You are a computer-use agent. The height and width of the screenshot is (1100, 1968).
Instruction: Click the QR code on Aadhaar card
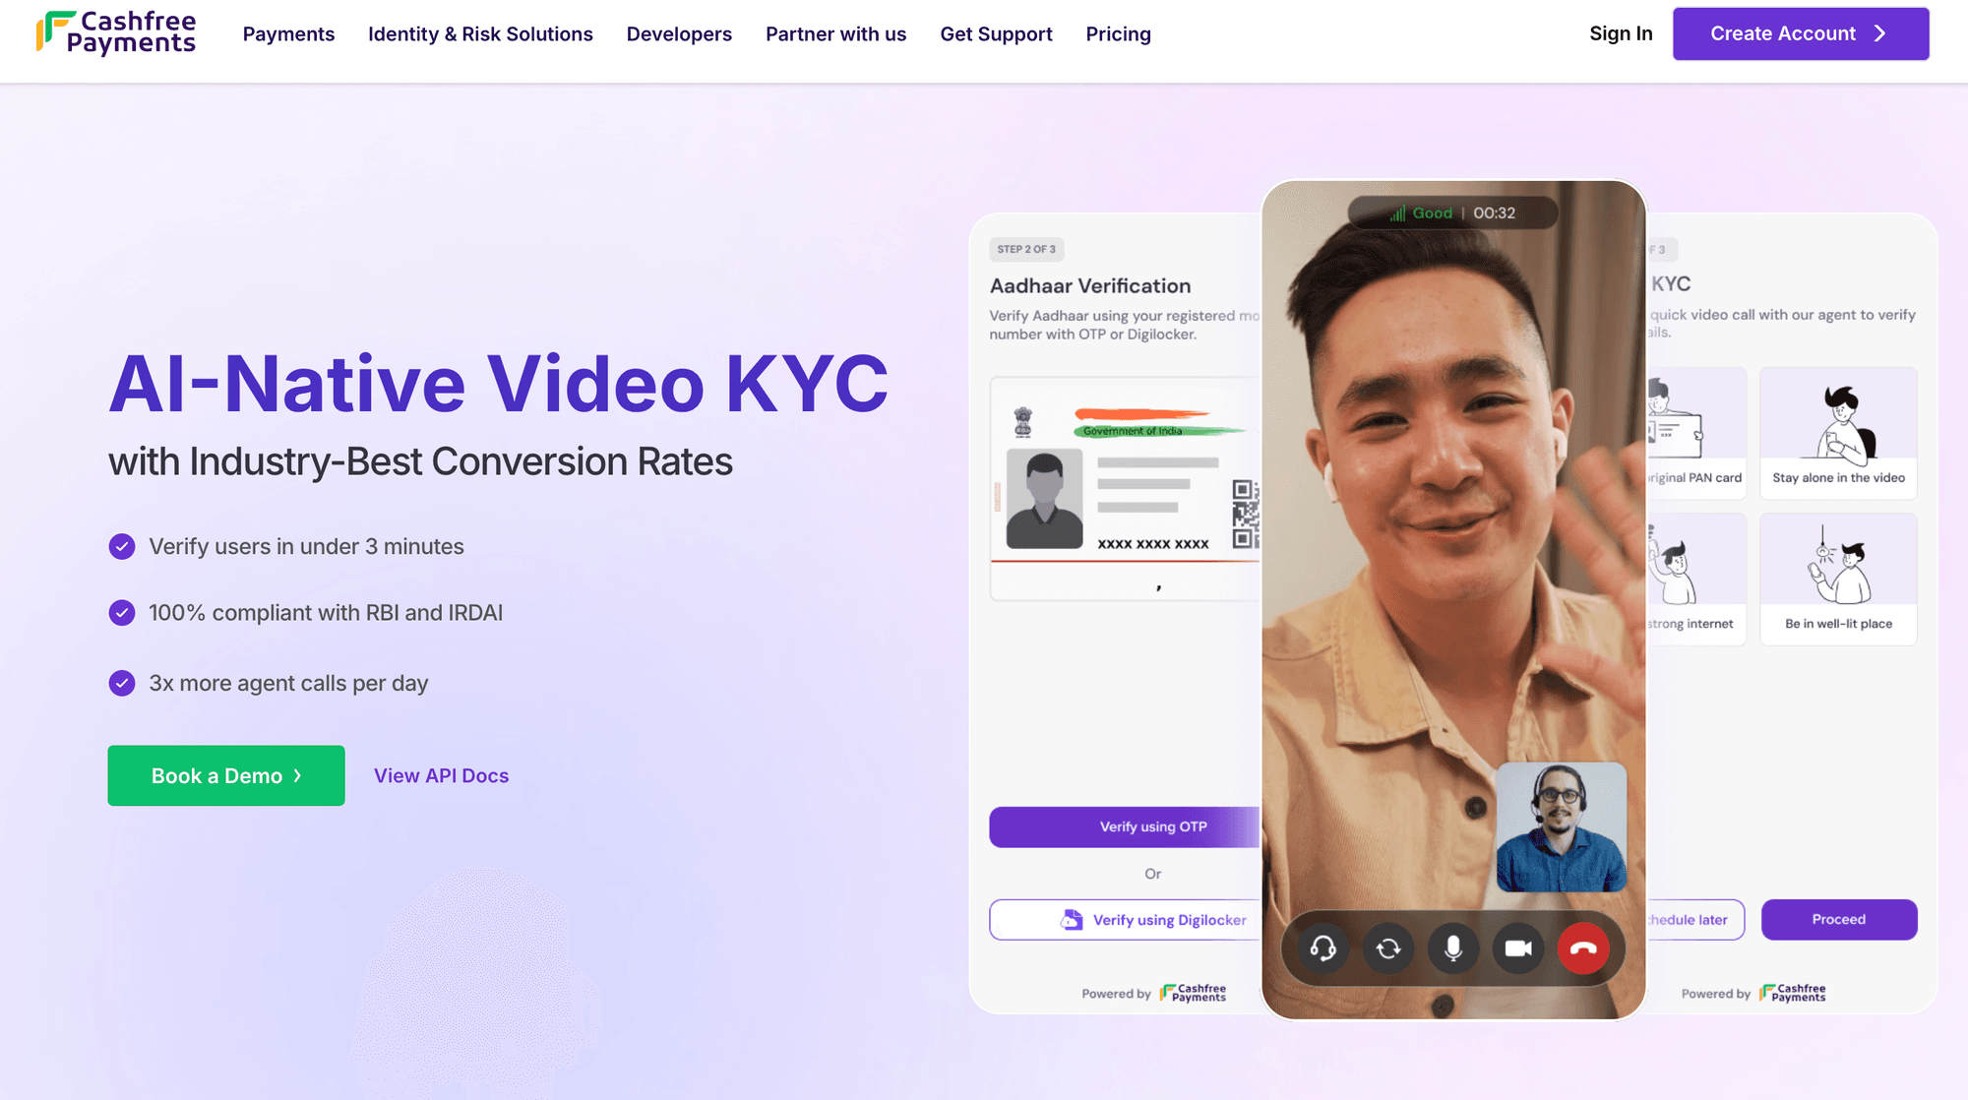click(1246, 514)
